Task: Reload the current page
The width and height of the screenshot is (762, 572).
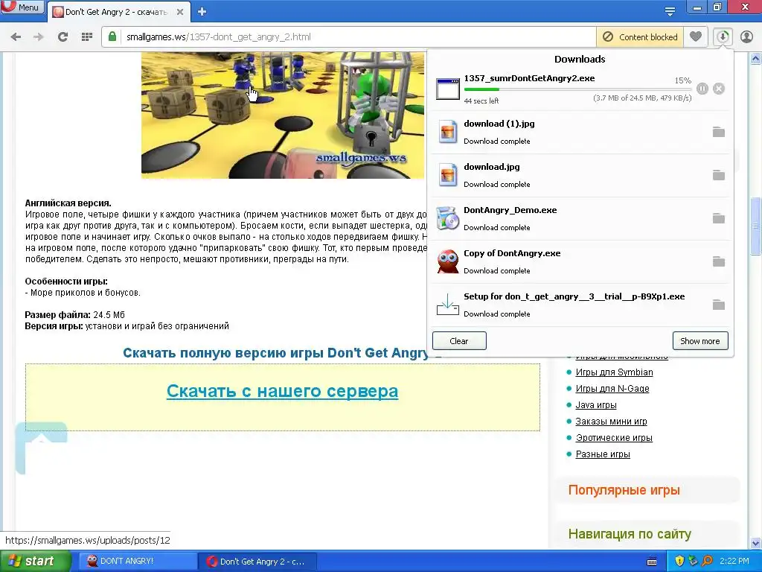Action: (63, 37)
